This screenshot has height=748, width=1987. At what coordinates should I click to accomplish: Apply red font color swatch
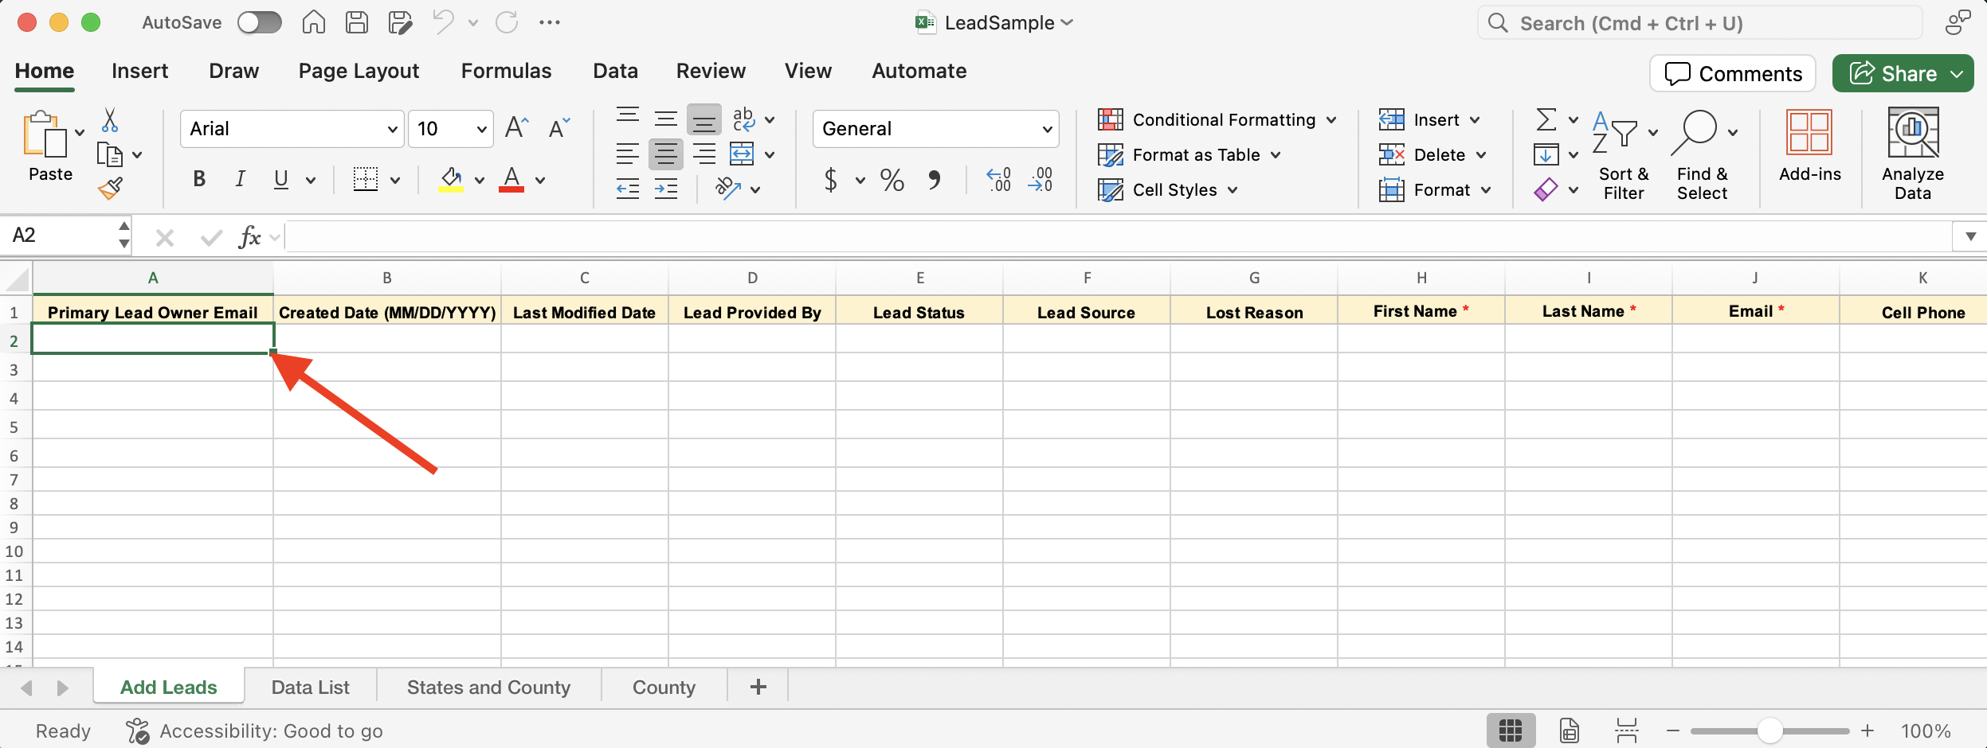pos(511,180)
